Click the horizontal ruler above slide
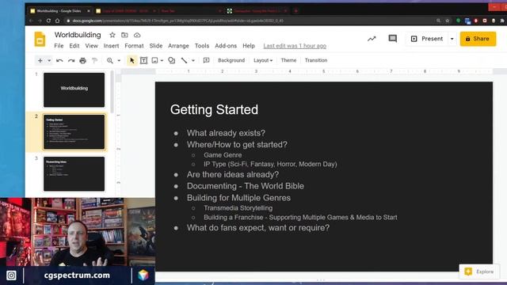Image resolution: width=507 pixels, height=285 pixels. point(324,71)
